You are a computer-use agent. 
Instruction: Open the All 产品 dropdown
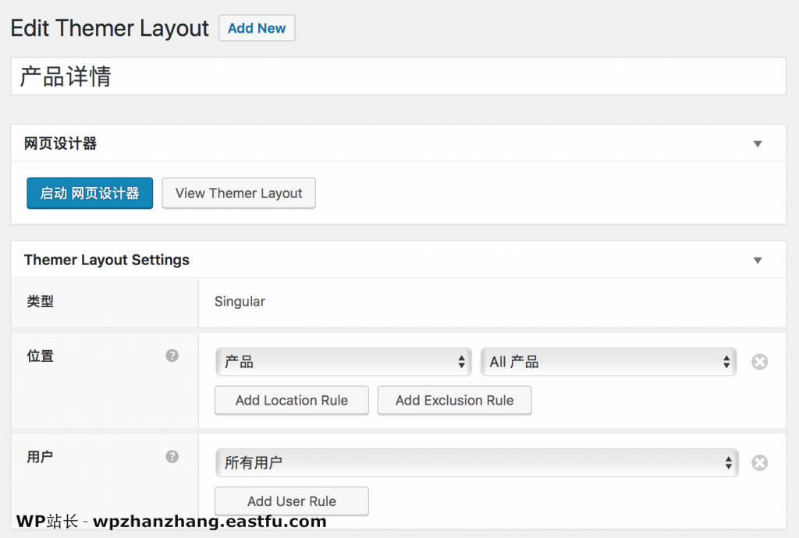coord(609,362)
